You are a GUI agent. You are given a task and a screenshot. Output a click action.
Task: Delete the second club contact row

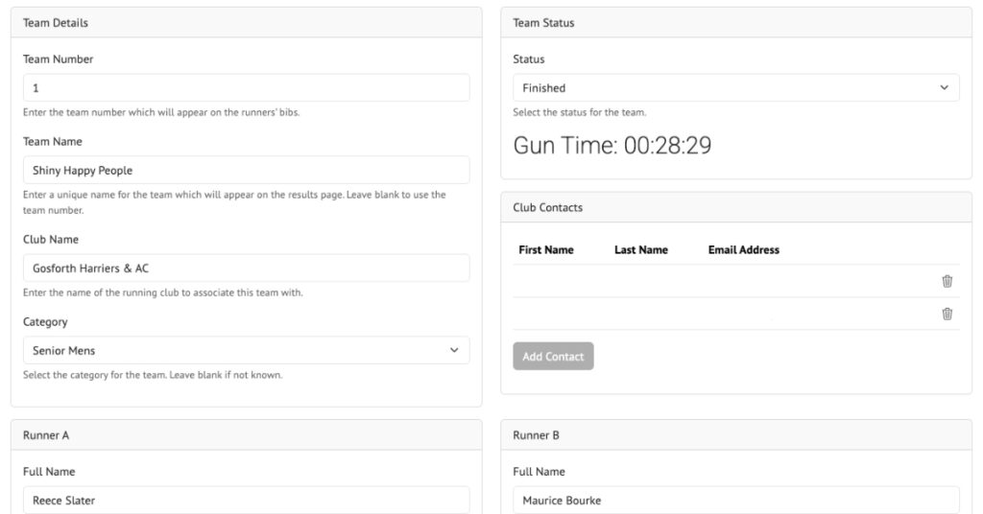947,314
